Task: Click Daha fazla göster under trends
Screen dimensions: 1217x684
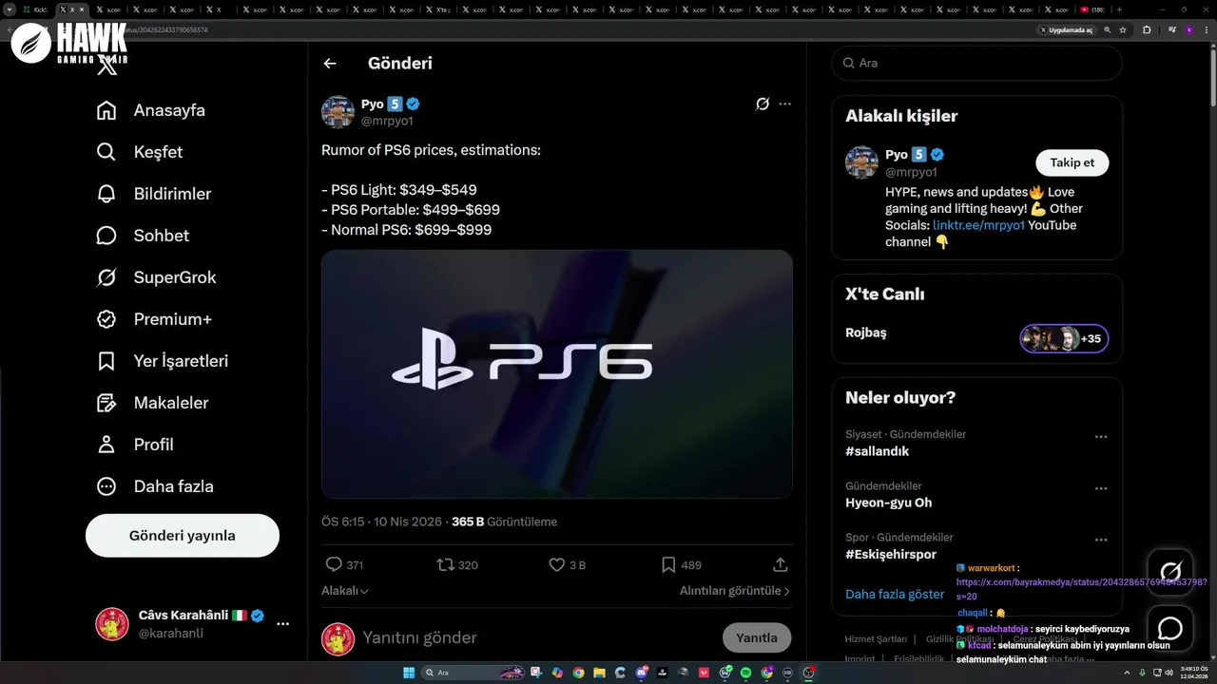Action: pos(895,595)
